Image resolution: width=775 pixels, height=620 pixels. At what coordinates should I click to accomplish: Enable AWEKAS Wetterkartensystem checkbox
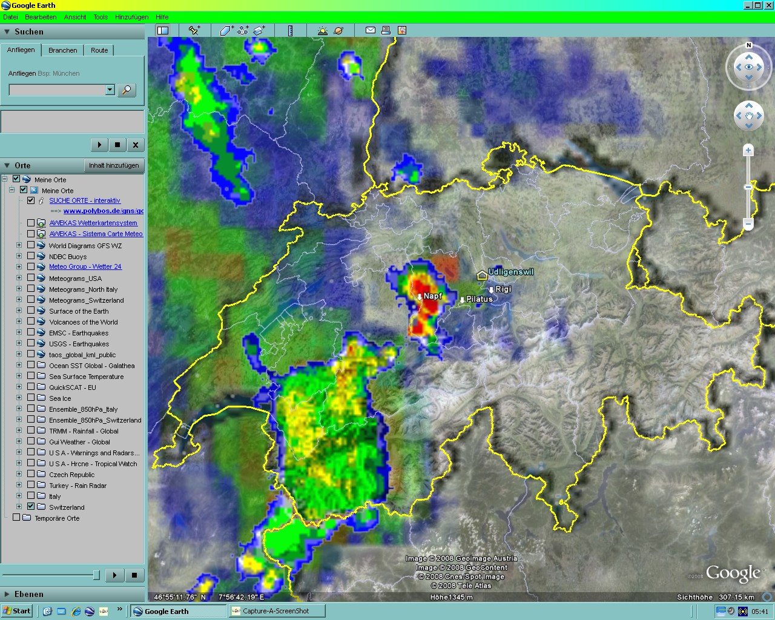(x=31, y=223)
